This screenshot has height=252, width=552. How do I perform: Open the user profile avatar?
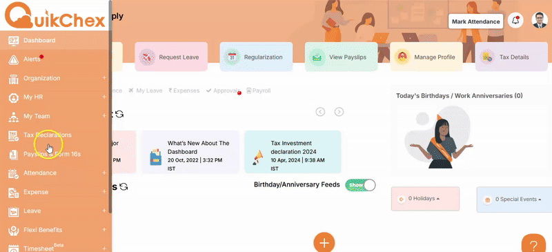(540, 21)
